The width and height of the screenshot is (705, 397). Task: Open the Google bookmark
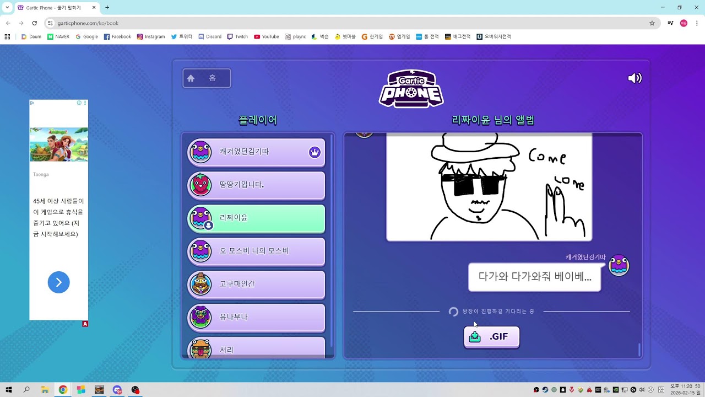tap(87, 37)
